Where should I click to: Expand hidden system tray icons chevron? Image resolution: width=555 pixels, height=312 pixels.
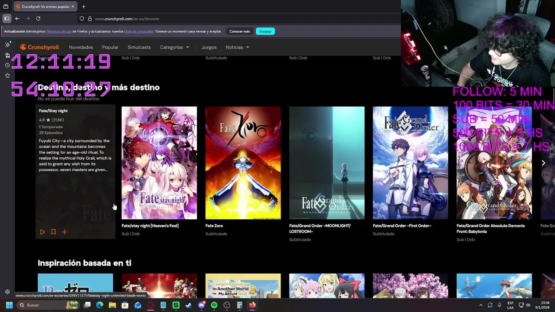click(481, 305)
